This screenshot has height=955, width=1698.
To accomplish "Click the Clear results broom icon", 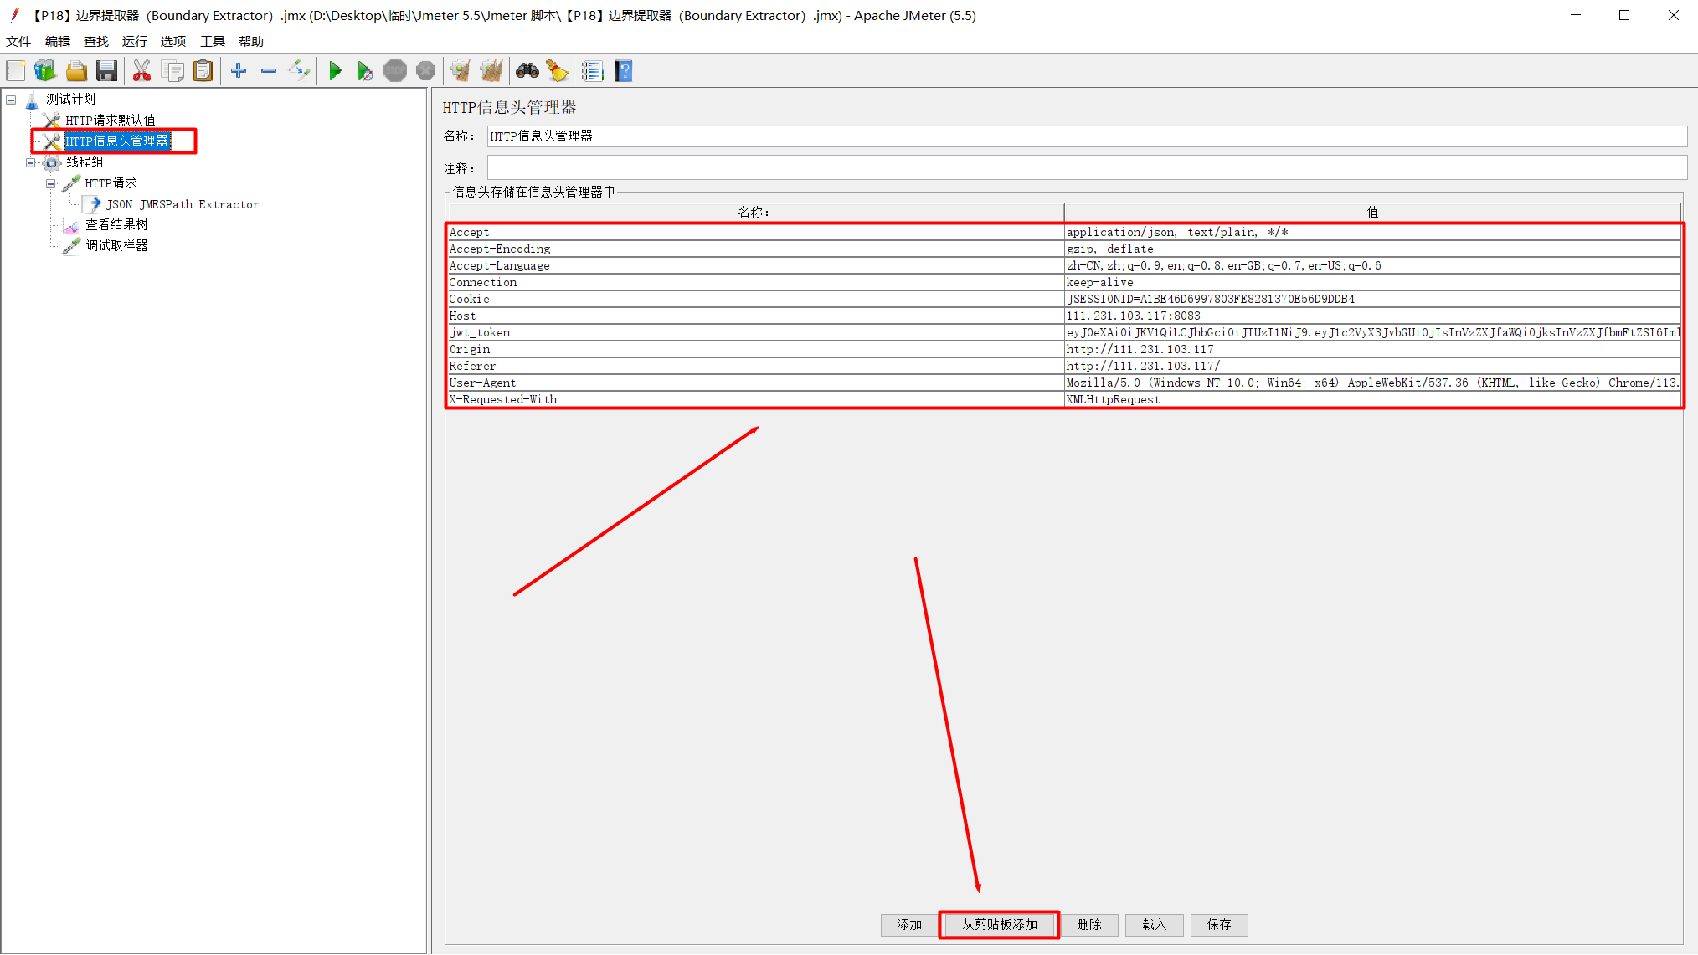I will [x=460, y=71].
